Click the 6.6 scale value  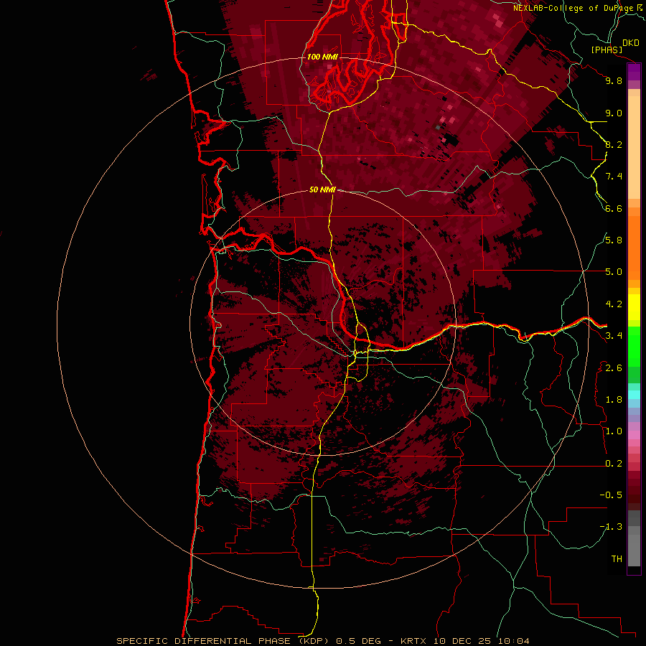[614, 208]
